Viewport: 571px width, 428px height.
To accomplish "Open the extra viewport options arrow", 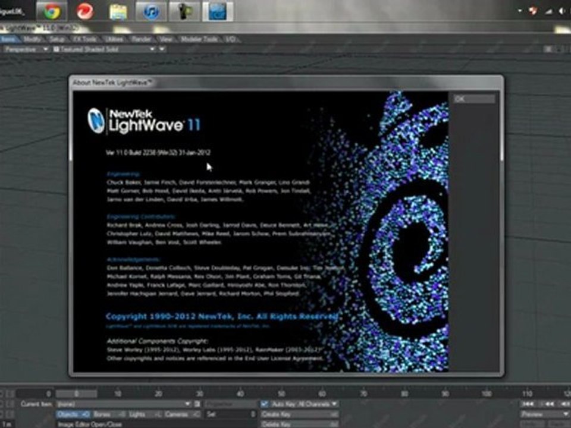I will (x=162, y=49).
